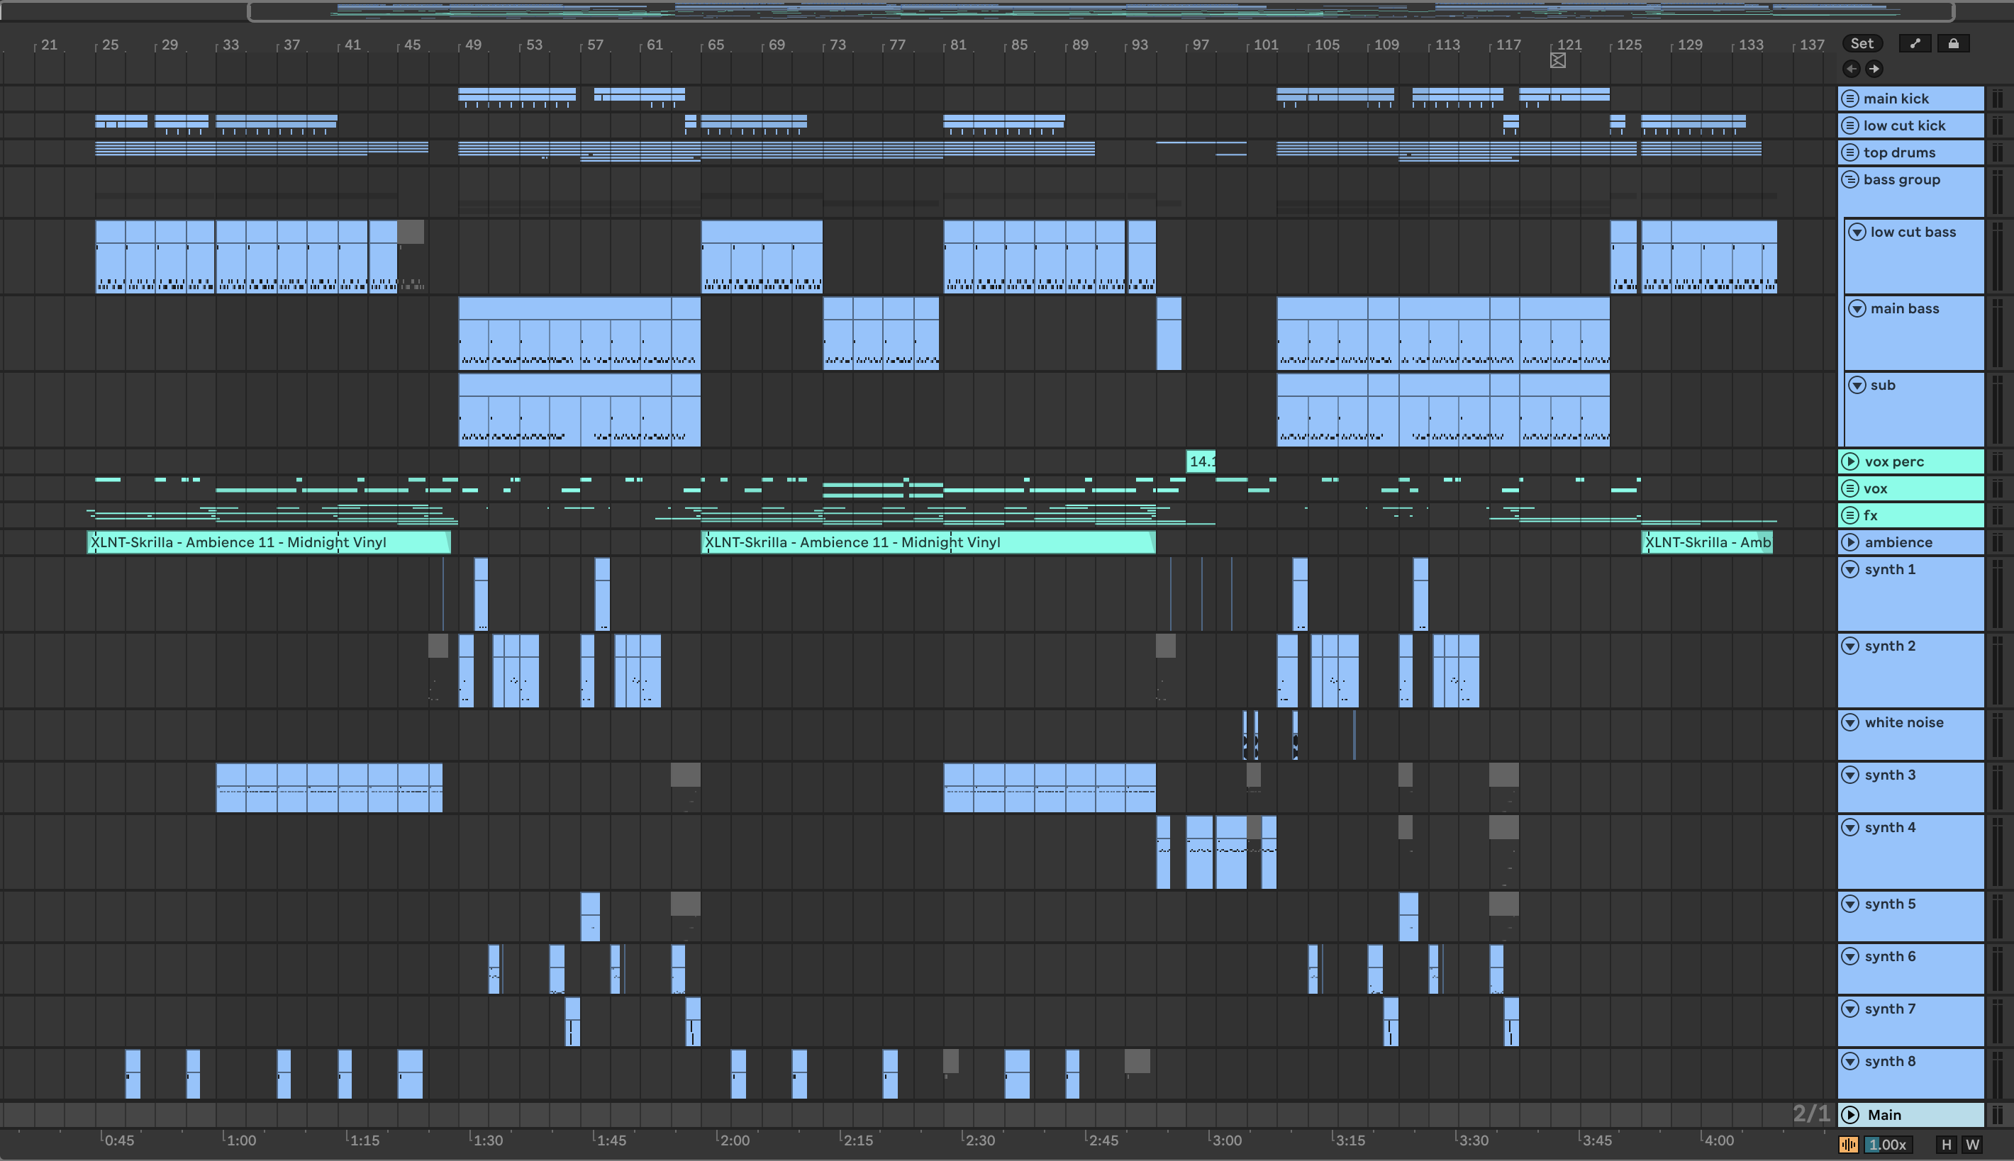Viewport: 2014px width, 1161px height.
Task: Click the 2/1 grid size indicator
Action: (1811, 1114)
